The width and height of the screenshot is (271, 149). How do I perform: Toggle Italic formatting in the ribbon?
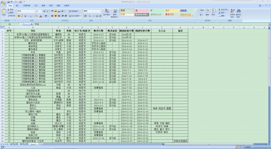[22, 16]
